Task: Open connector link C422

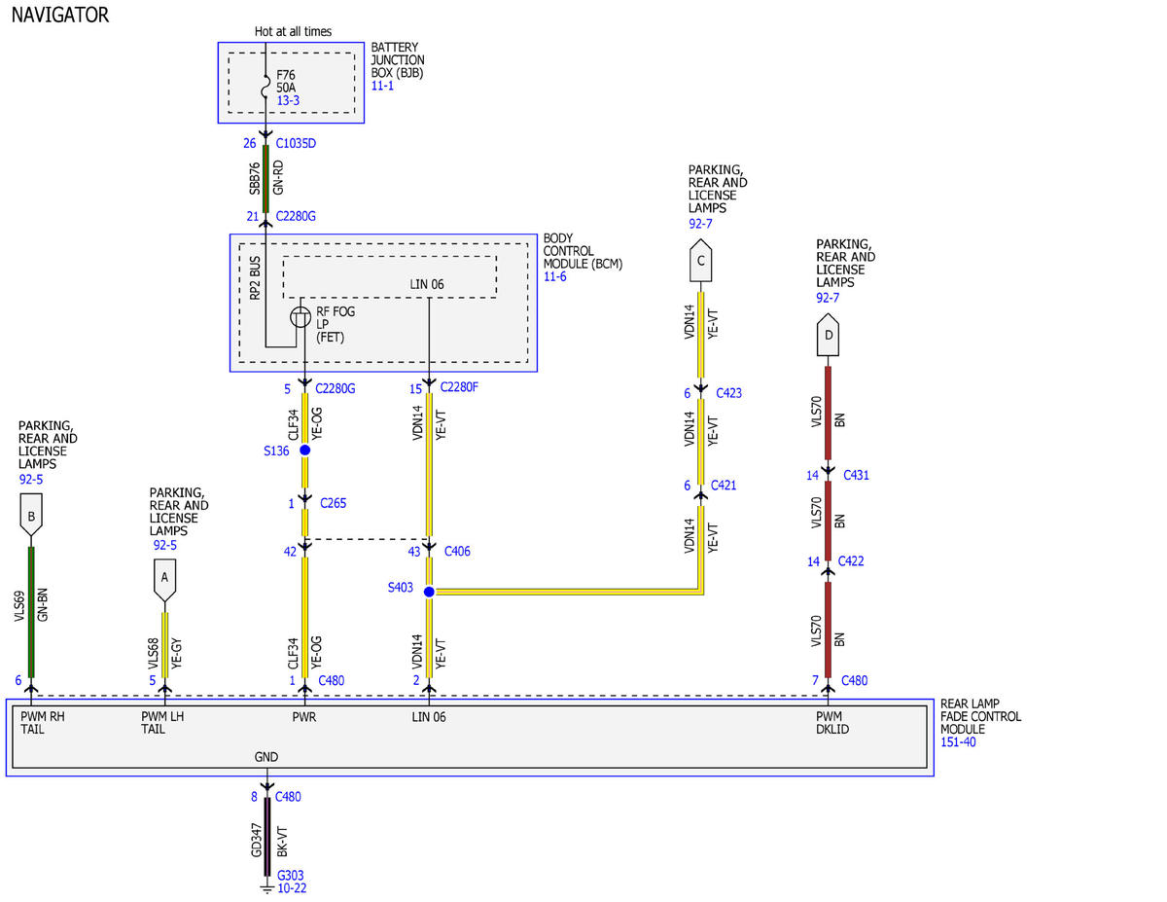Action: tap(850, 561)
